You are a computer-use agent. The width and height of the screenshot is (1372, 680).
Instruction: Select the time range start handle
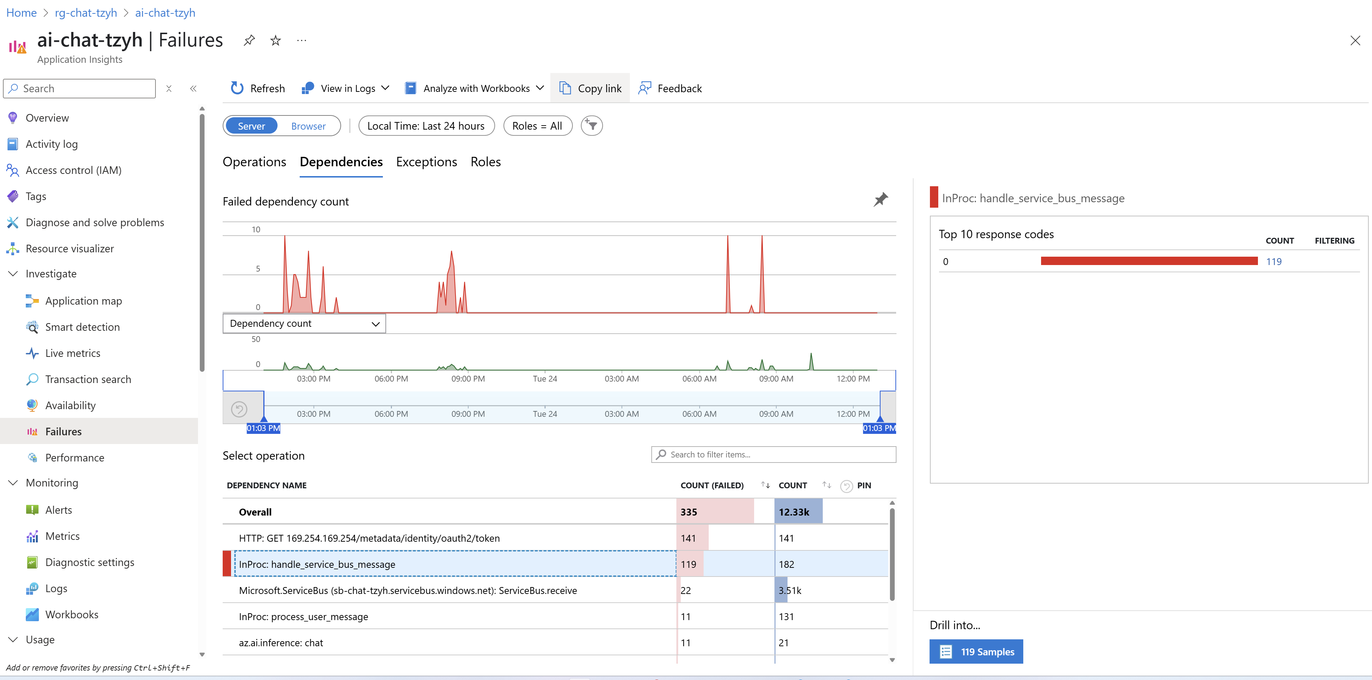point(264,419)
